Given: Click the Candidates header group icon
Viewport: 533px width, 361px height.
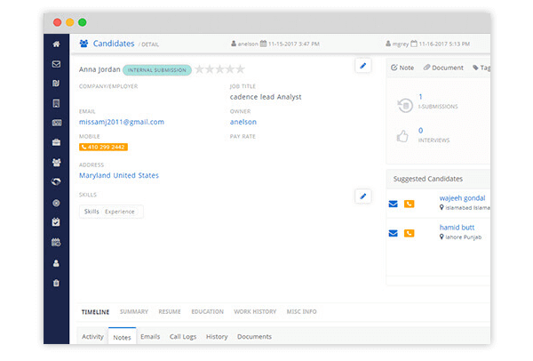Looking at the screenshot, I should coord(84,44).
